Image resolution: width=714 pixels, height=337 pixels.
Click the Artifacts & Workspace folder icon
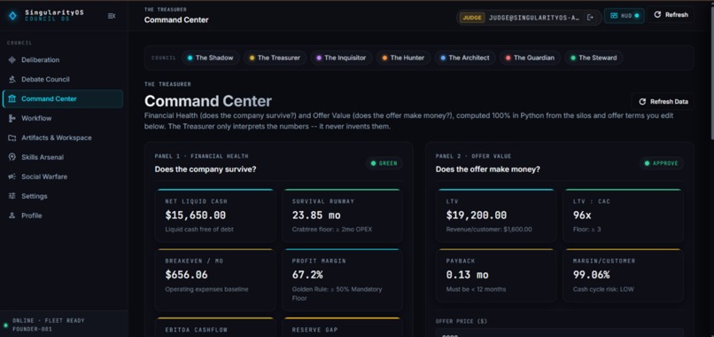(x=12, y=137)
